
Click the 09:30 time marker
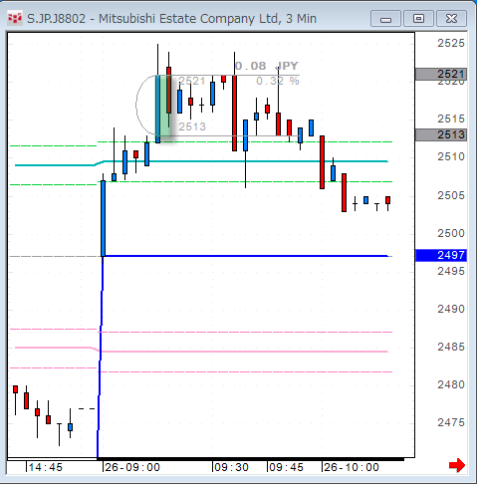pyautogui.click(x=231, y=467)
